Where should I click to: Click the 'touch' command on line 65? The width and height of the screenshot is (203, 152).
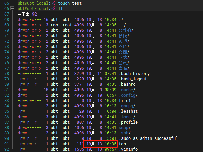tap(64, 3)
